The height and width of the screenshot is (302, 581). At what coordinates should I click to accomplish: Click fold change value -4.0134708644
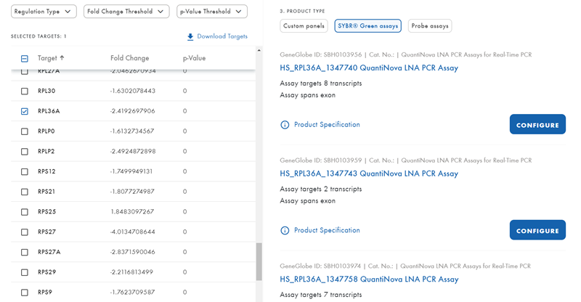(132, 232)
